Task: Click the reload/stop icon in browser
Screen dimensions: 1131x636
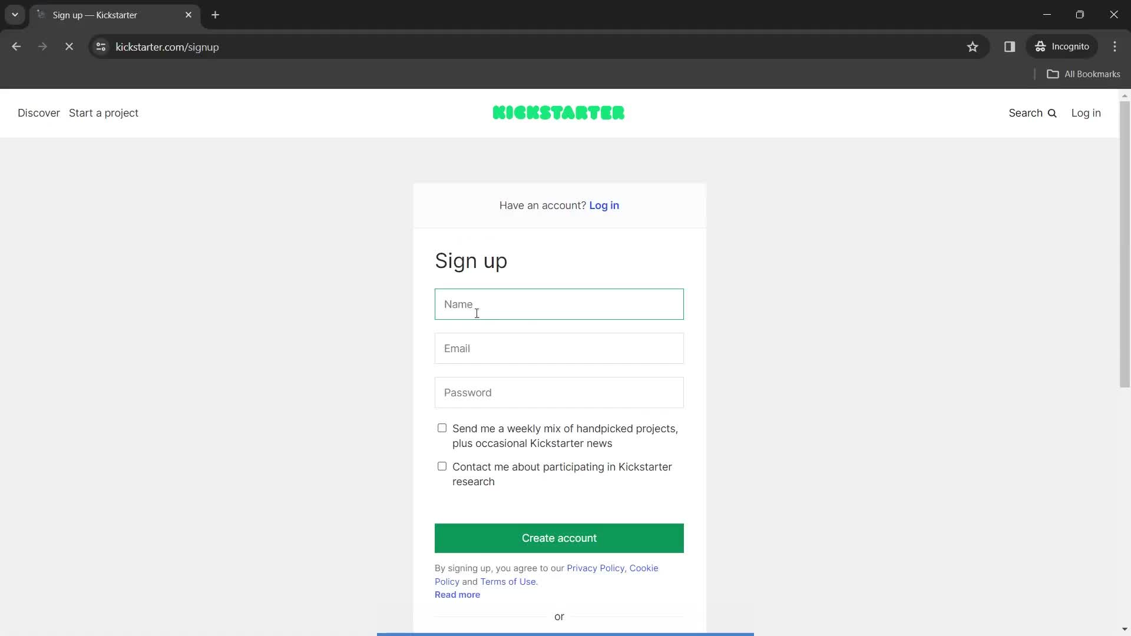Action: (69, 47)
